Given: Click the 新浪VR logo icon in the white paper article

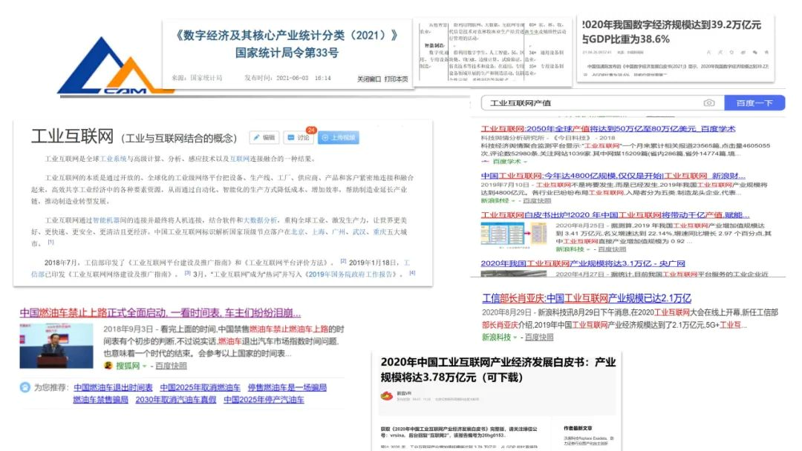Looking at the screenshot, I should pos(387,395).
